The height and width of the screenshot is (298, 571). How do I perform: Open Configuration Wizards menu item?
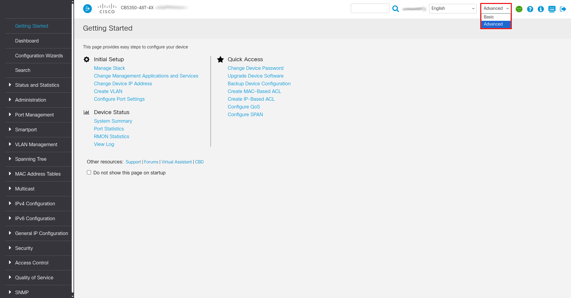[x=39, y=56]
